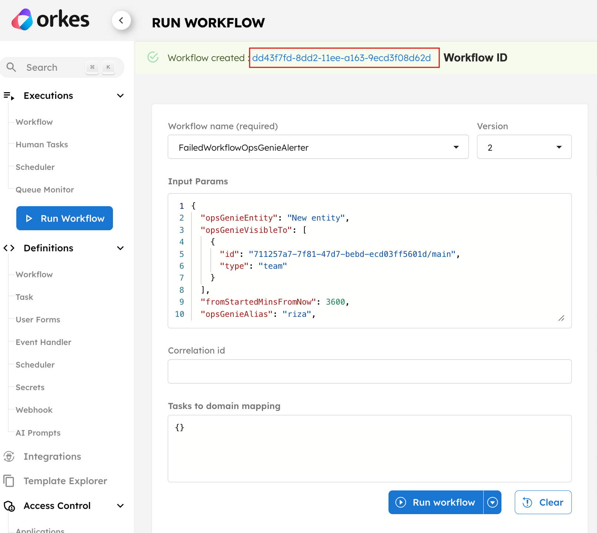The height and width of the screenshot is (533, 597).
Task: Click the Definitions code brackets icon
Action: pos(9,248)
